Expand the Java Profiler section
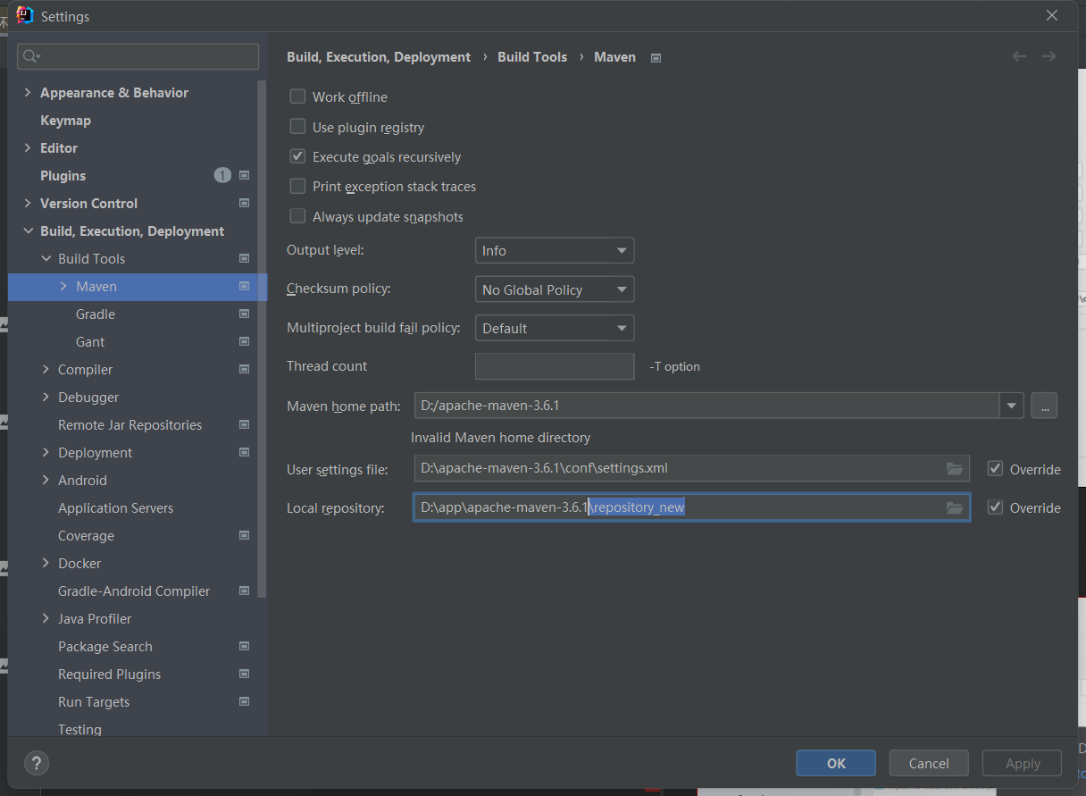Image resolution: width=1086 pixels, height=796 pixels. 46,618
